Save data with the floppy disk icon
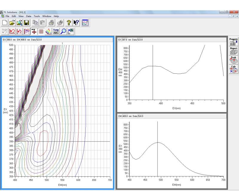 point(27,23)
